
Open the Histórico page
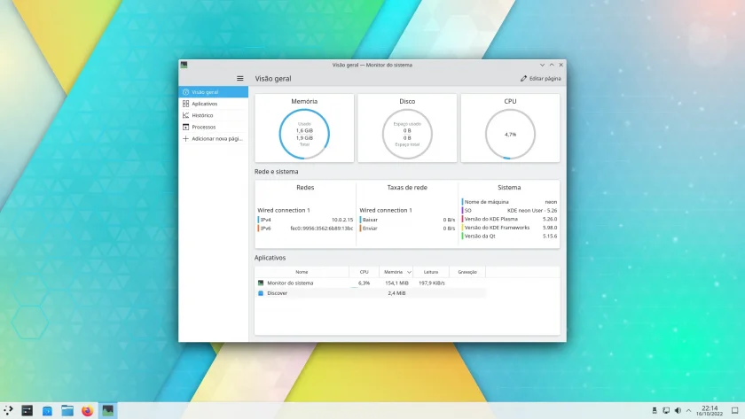tap(214, 115)
